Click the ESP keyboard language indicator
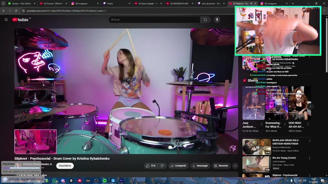 click(x=305, y=181)
